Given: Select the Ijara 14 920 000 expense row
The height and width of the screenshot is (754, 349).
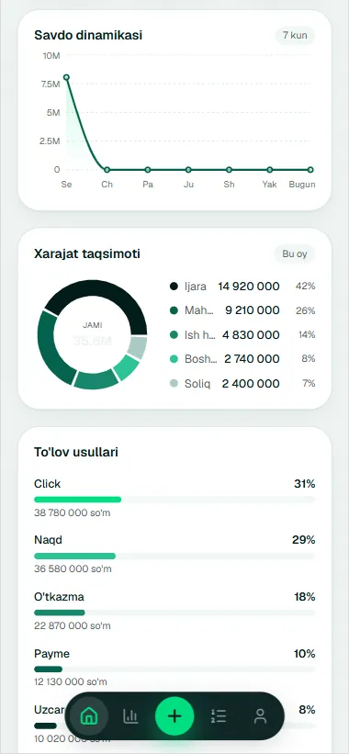Looking at the screenshot, I should pyautogui.click(x=242, y=287).
